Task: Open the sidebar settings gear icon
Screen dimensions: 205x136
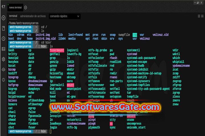Action: pos(3,59)
